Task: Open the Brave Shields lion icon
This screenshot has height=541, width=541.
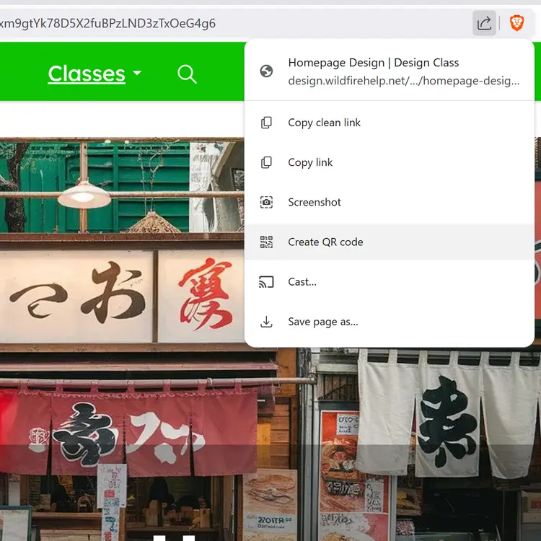Action: [x=516, y=23]
